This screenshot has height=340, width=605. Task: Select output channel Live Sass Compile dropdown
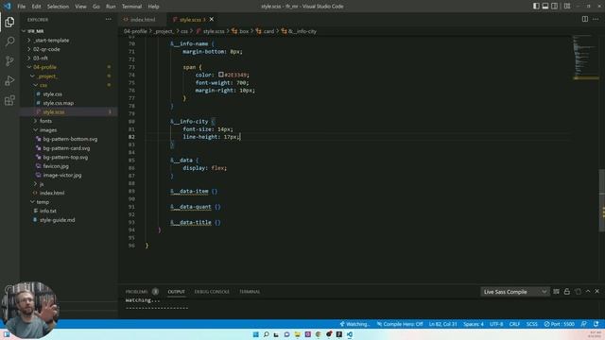(514, 292)
